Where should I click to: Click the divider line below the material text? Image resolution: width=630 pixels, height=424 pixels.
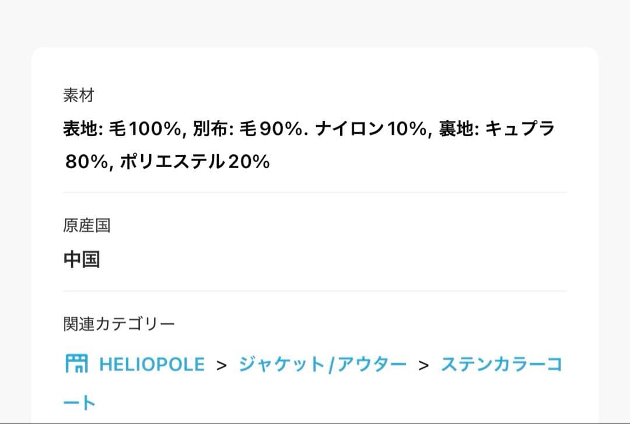click(x=315, y=192)
